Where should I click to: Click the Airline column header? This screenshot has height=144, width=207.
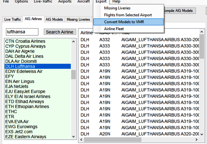pyautogui.click(x=87, y=33)
